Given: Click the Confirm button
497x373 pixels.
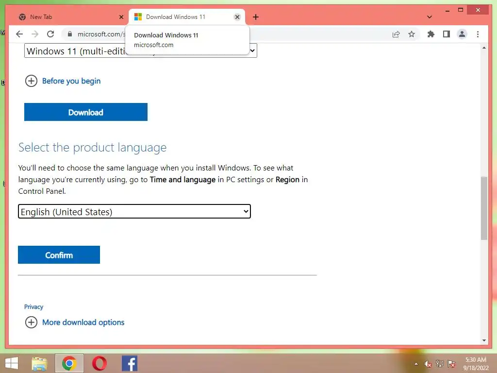Looking at the screenshot, I should coord(59,254).
